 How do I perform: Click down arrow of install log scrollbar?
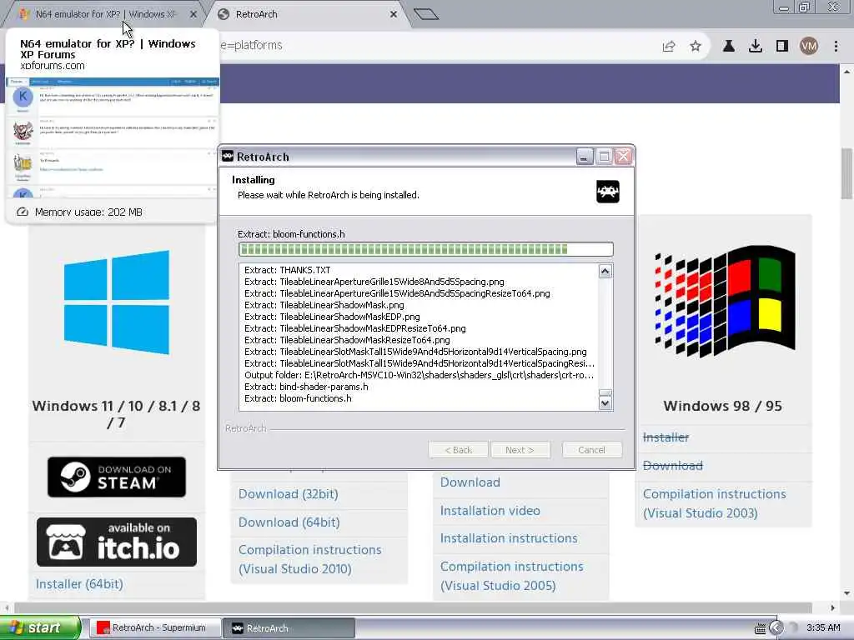point(605,403)
